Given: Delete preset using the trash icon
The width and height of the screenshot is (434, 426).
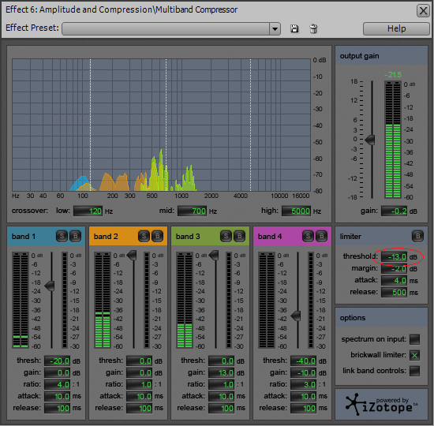Looking at the screenshot, I should coord(313,28).
